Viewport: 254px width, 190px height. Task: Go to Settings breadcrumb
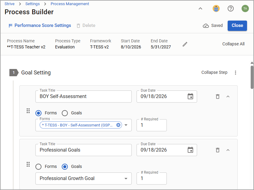pyautogui.click(x=32, y=4)
